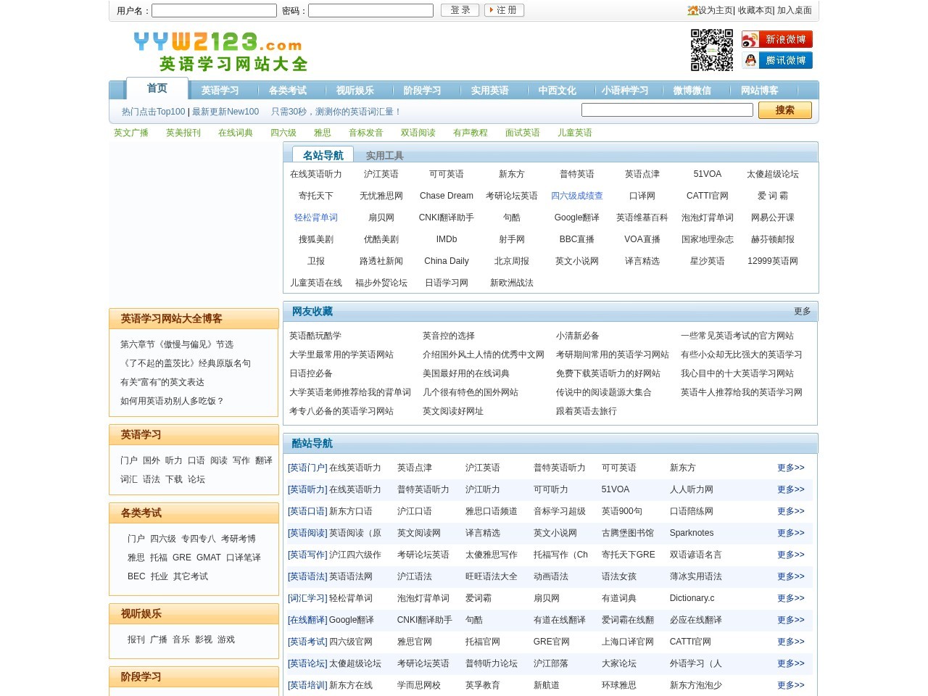Expand 更多>> for the 英语培训 row
Screen dimensions: 928x696
(790, 685)
